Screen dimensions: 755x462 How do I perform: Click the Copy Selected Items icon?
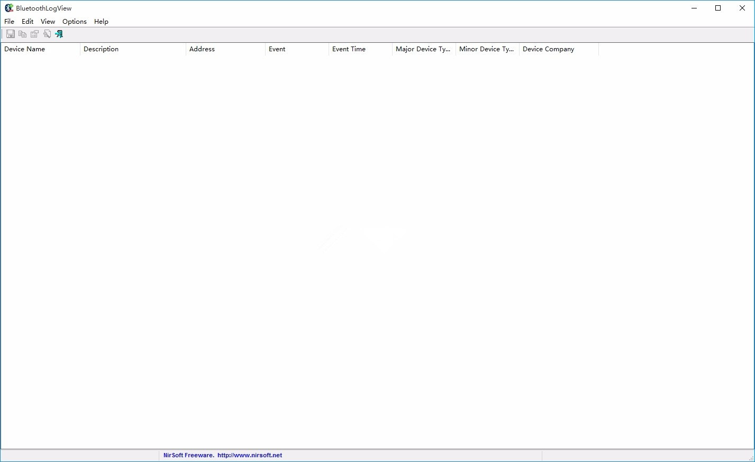point(22,33)
